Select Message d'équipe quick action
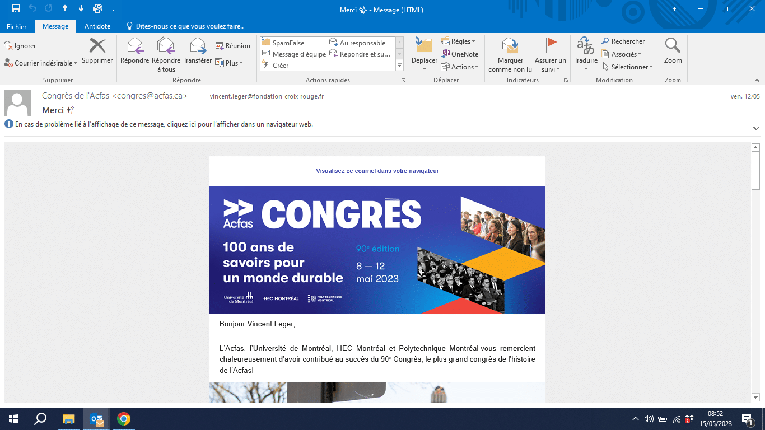Viewport: 765px width, 430px height. [x=293, y=54]
